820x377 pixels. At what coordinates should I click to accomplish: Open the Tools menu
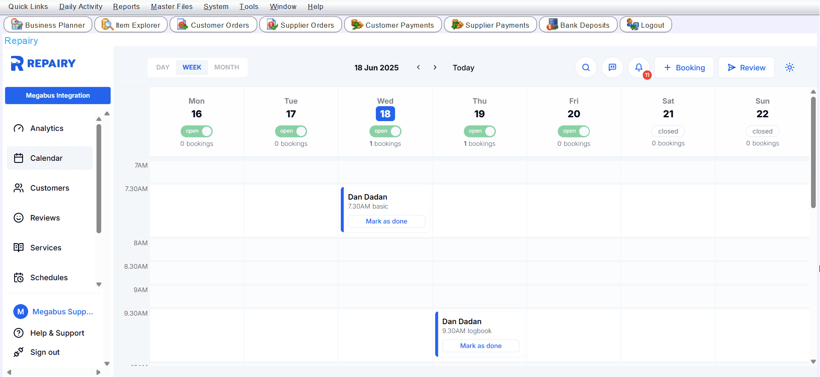click(x=249, y=6)
